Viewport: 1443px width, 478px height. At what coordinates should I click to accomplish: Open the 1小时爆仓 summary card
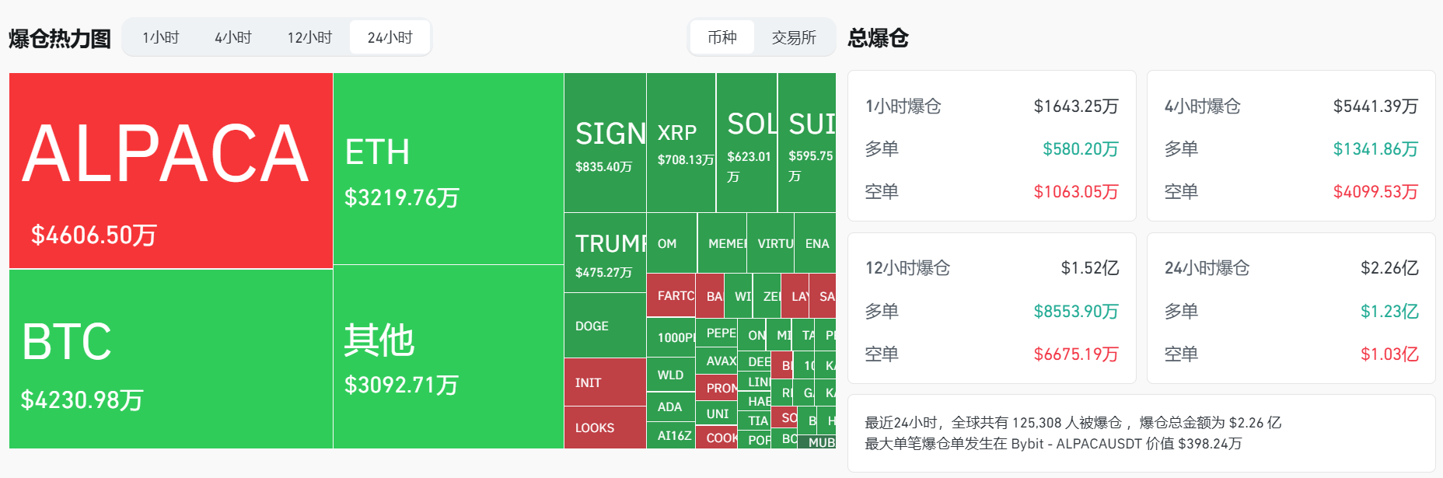(991, 146)
